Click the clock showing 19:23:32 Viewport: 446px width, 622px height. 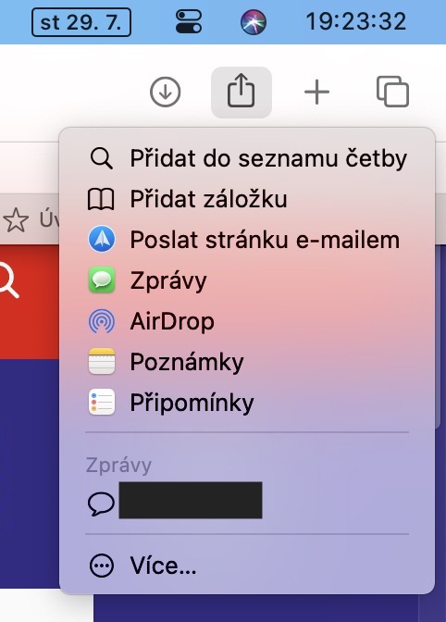(x=356, y=21)
